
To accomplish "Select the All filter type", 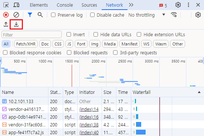I will 6,44.
